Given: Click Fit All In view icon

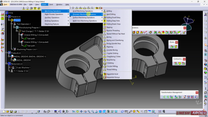Looking at the screenshot, I should 77,111.
